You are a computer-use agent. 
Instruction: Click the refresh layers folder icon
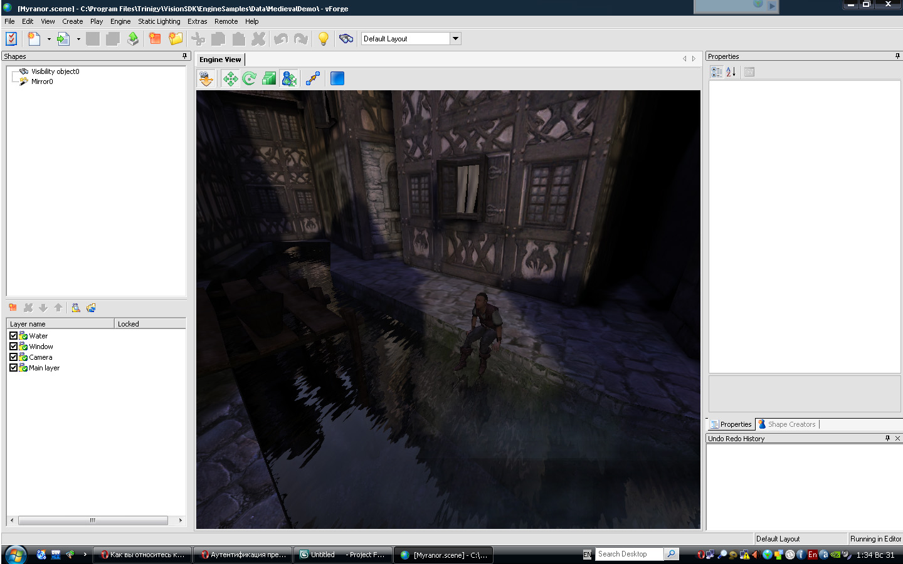(91, 308)
